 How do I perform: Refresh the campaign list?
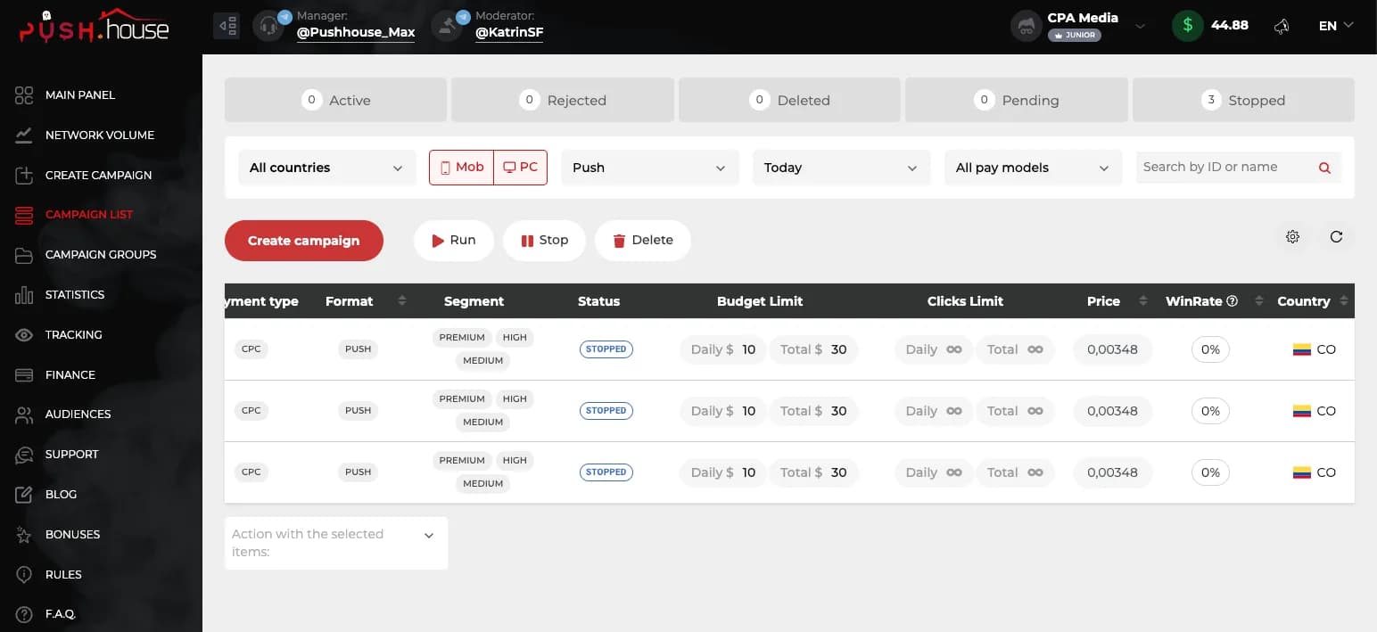1336,237
